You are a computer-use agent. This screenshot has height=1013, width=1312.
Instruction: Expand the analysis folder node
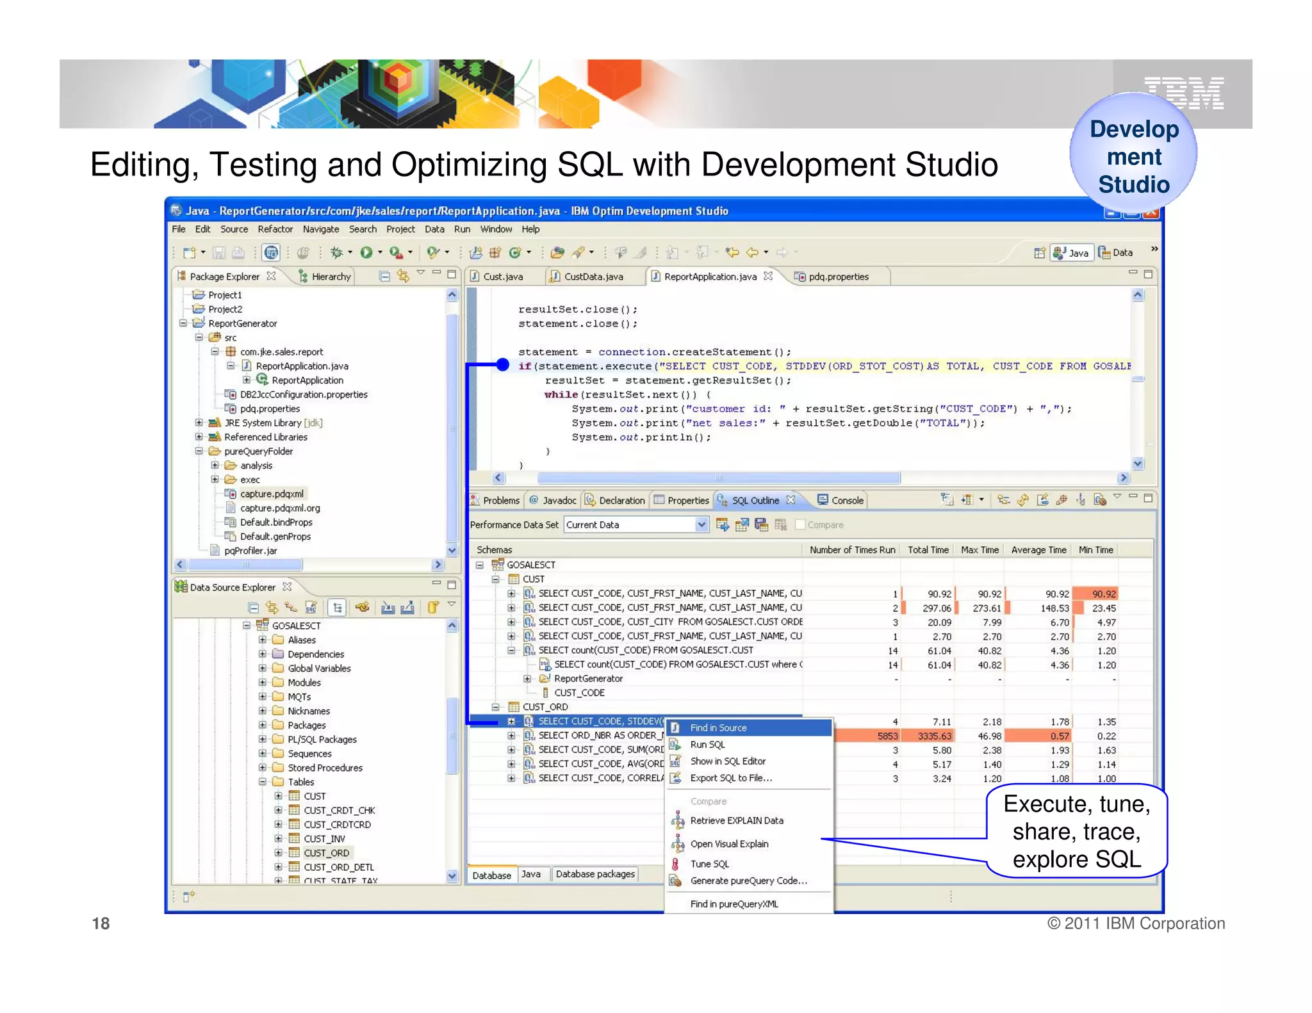[215, 466]
